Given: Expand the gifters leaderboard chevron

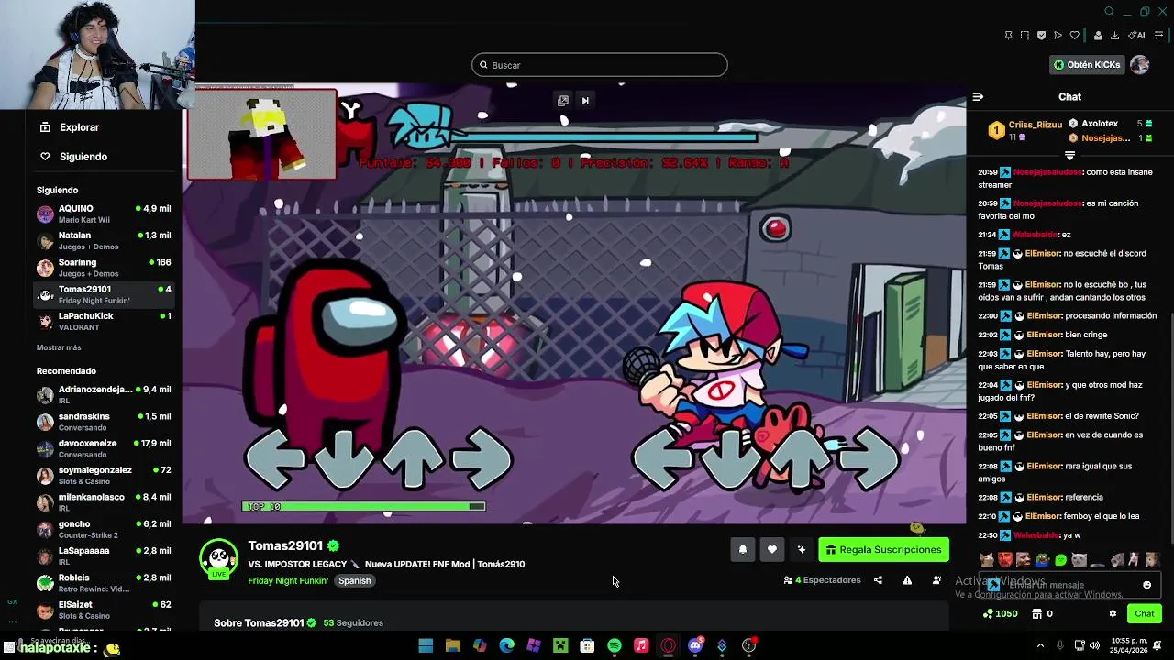Looking at the screenshot, I should (x=1069, y=156).
